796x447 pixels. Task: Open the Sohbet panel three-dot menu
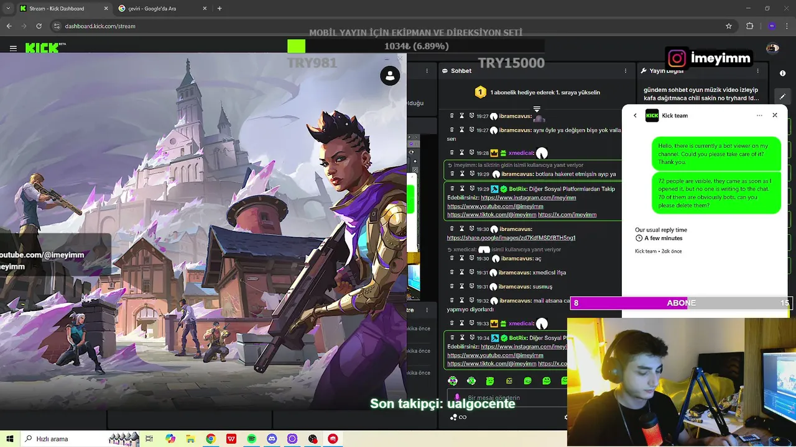[x=626, y=71]
